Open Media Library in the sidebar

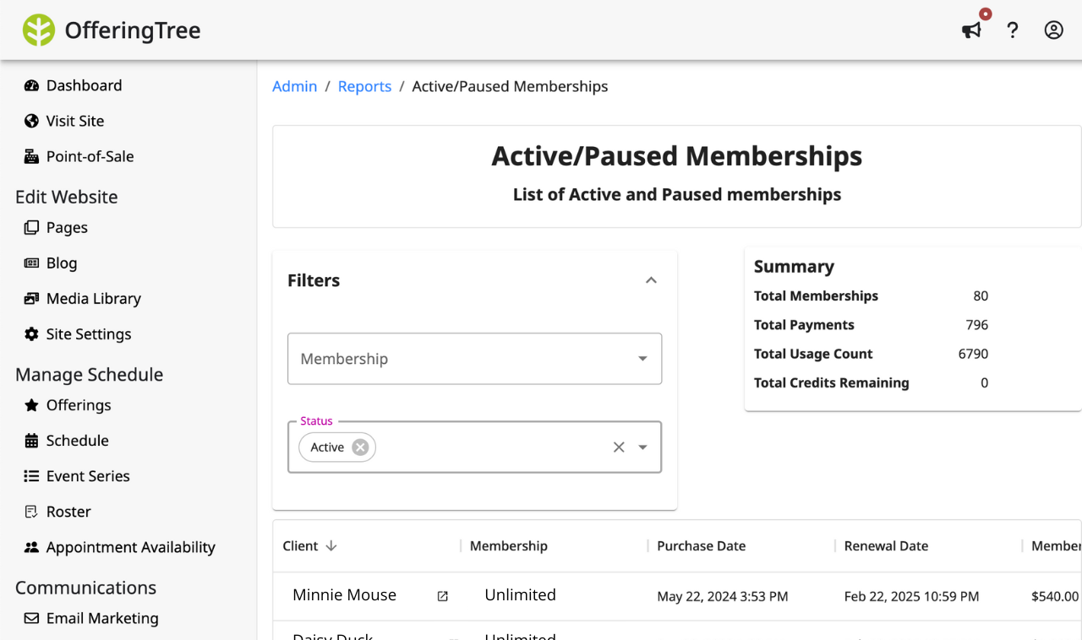[93, 298]
